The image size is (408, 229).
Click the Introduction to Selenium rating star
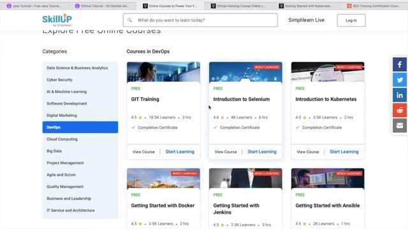tap(222, 117)
